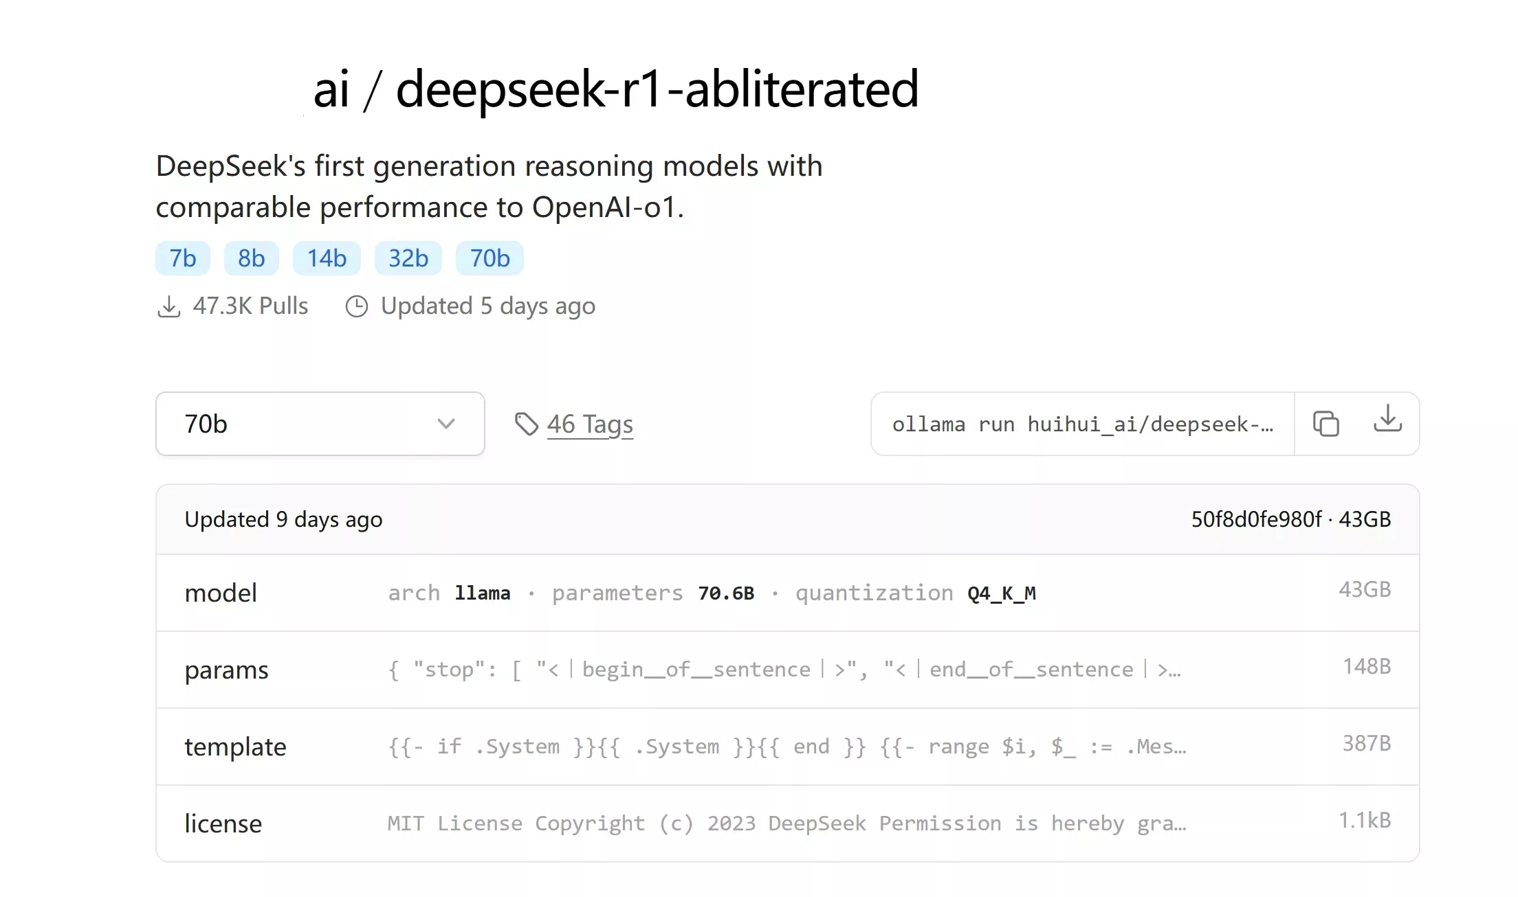Select the 8b parameter tag
1518x897 pixels.
tap(251, 258)
